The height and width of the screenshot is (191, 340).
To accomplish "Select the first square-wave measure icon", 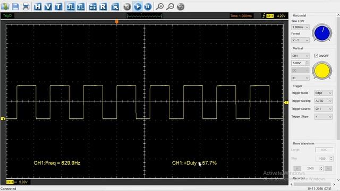I will (x=70, y=7).
